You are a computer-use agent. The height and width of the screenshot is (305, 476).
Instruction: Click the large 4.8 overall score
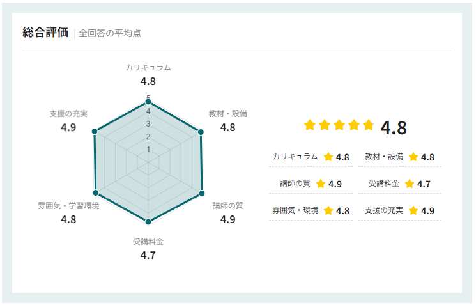point(394,127)
